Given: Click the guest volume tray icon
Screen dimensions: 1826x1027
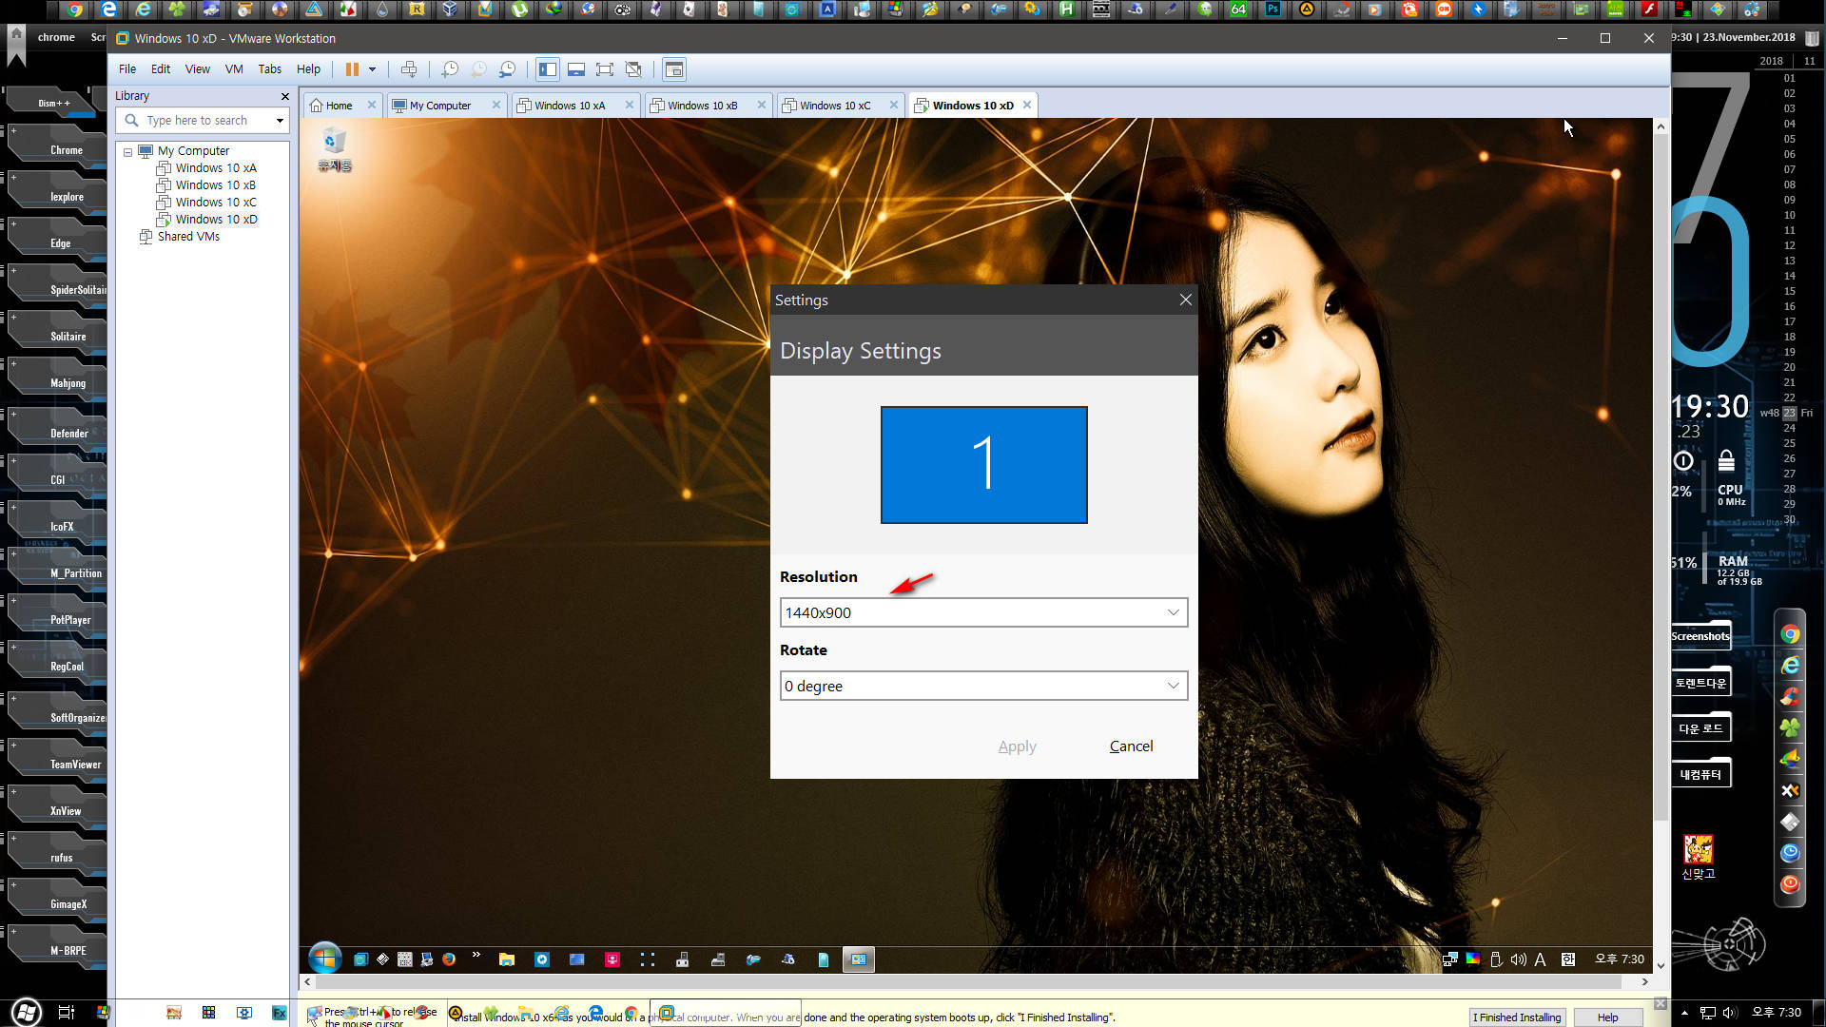Looking at the screenshot, I should pyautogui.click(x=1519, y=959).
